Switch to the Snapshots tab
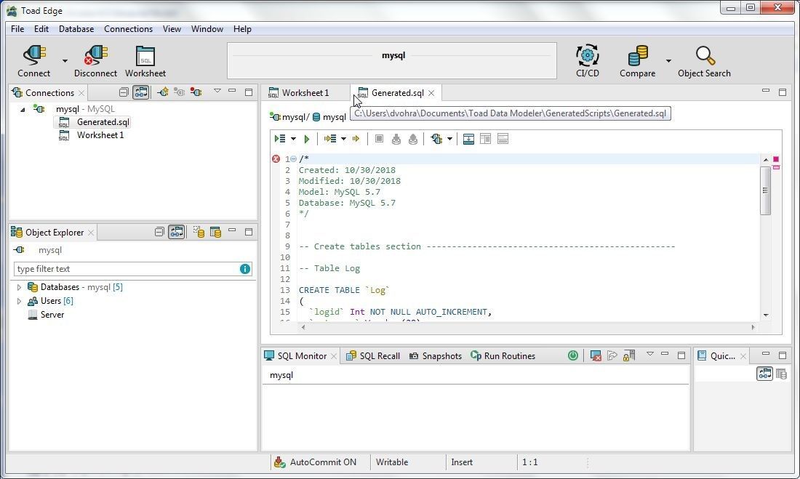 (x=436, y=355)
